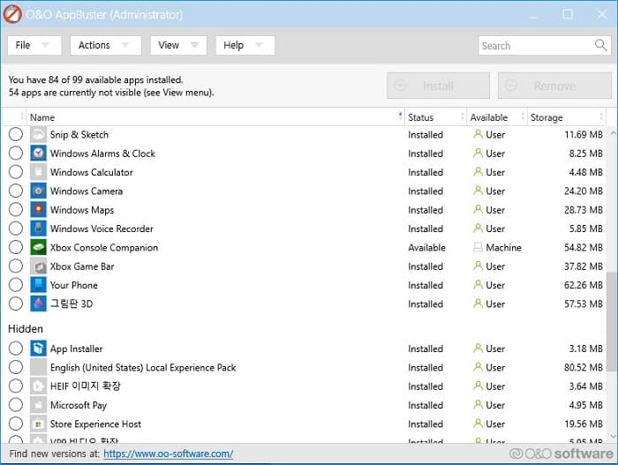618x465 pixels.
Task: Open the oo-software.com link
Action: click(169, 454)
